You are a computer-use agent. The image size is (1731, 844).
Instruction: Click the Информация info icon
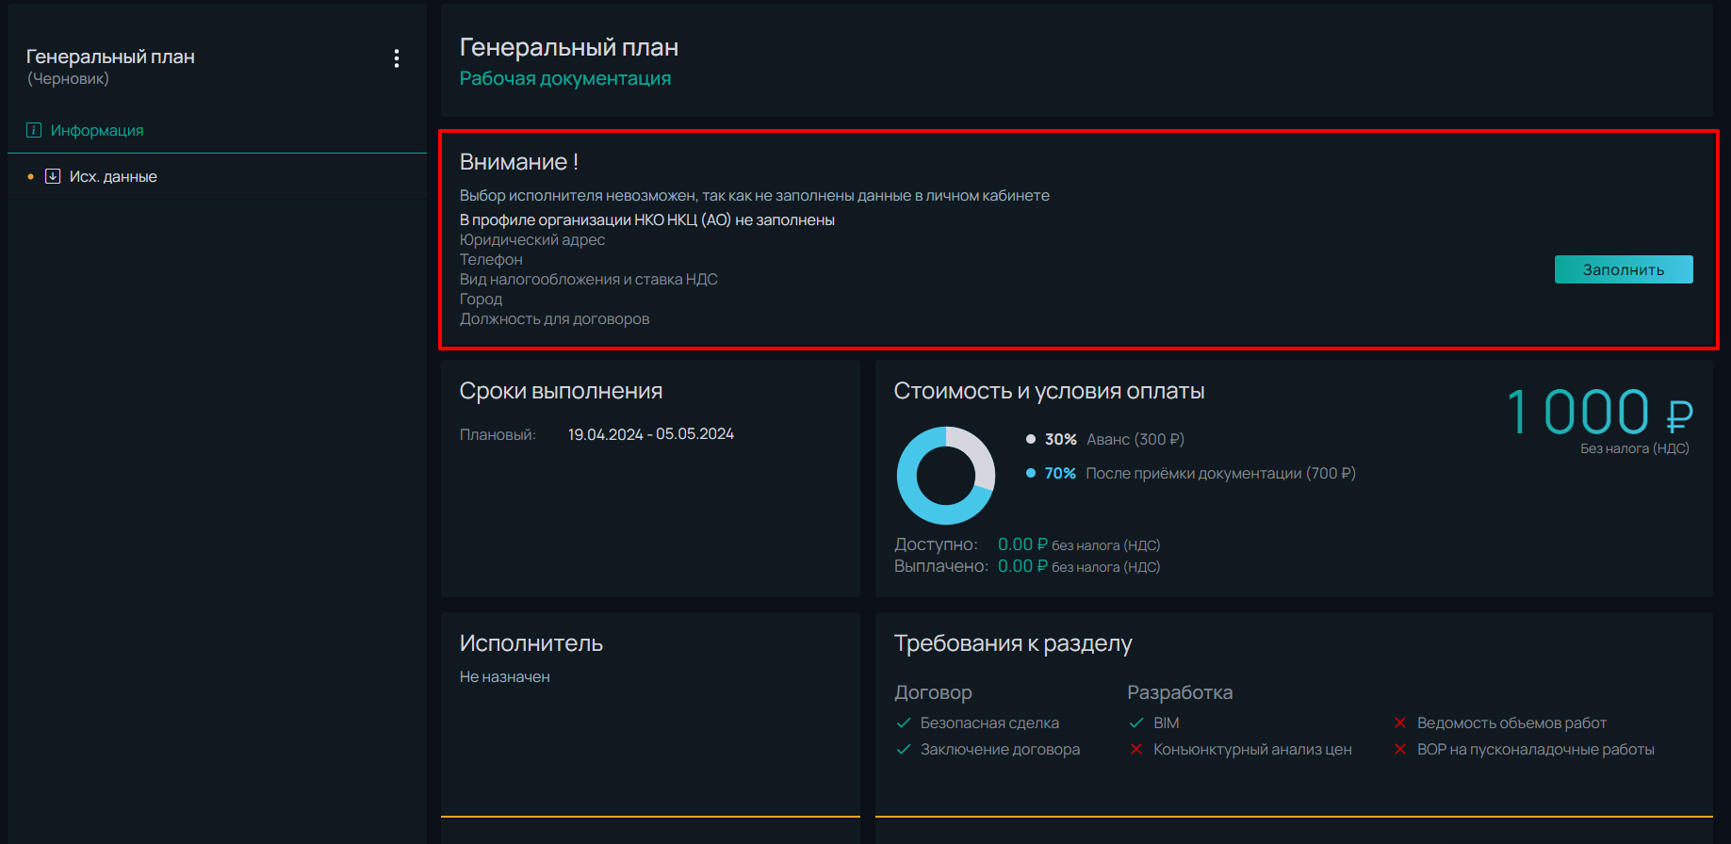34,130
